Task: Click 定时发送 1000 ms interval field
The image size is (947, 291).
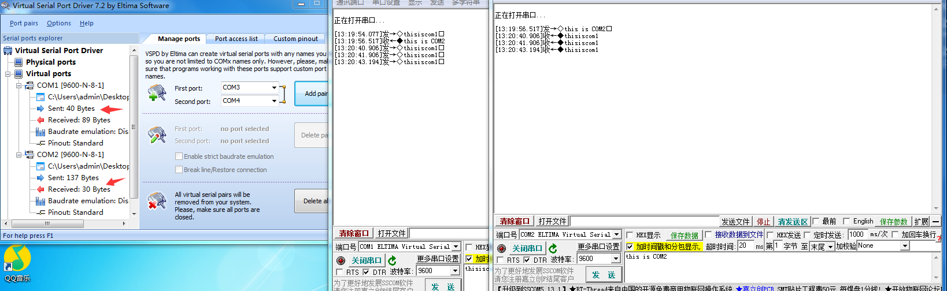Action: click(x=858, y=234)
